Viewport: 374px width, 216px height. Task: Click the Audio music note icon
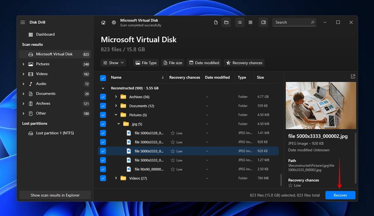click(x=31, y=84)
